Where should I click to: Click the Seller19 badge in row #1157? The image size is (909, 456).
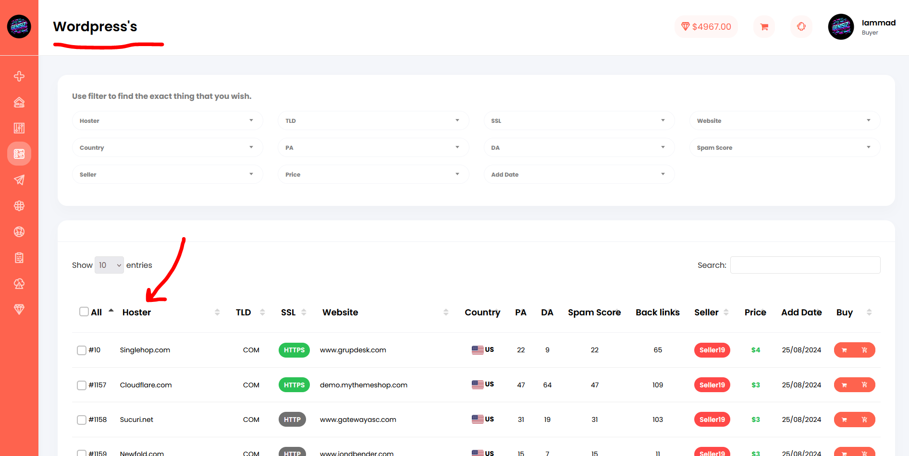coord(712,385)
